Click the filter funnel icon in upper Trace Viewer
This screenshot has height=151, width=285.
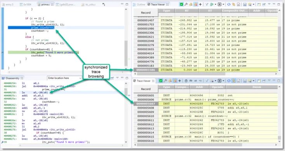pos(207,4)
